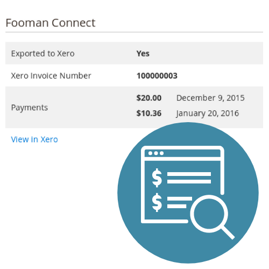This screenshot has height=269, width=269.
Task: Click the icon's window title bar
Action: tap(182, 153)
